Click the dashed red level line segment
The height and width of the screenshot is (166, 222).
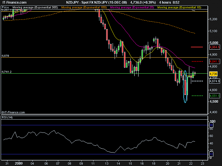point(197,62)
